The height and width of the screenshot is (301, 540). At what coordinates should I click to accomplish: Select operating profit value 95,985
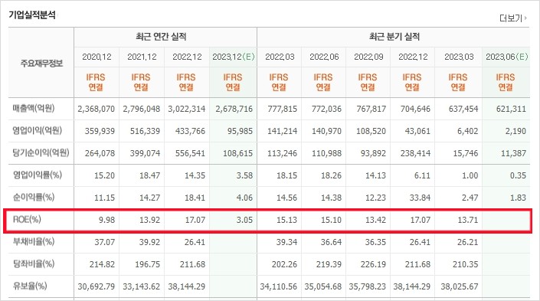click(240, 131)
